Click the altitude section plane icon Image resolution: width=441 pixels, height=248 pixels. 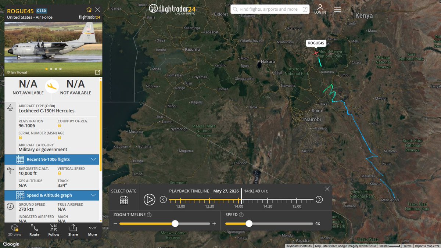[10, 171]
